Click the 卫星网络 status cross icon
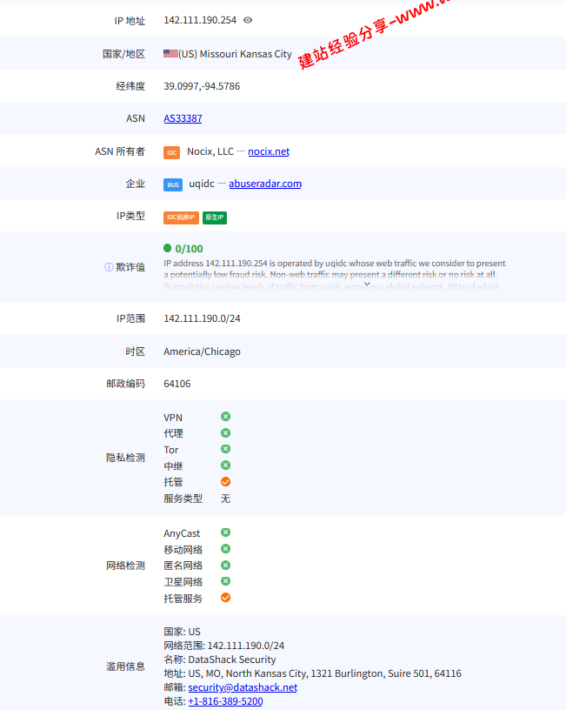Image resolution: width=566 pixels, height=710 pixels. coord(225,581)
